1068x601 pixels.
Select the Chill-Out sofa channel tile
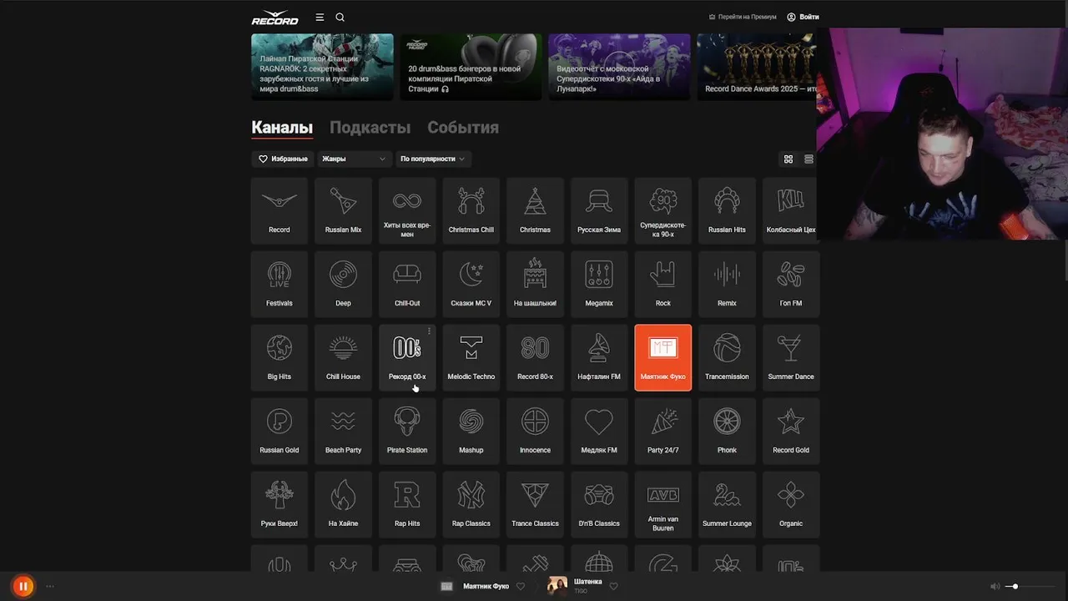(x=407, y=284)
